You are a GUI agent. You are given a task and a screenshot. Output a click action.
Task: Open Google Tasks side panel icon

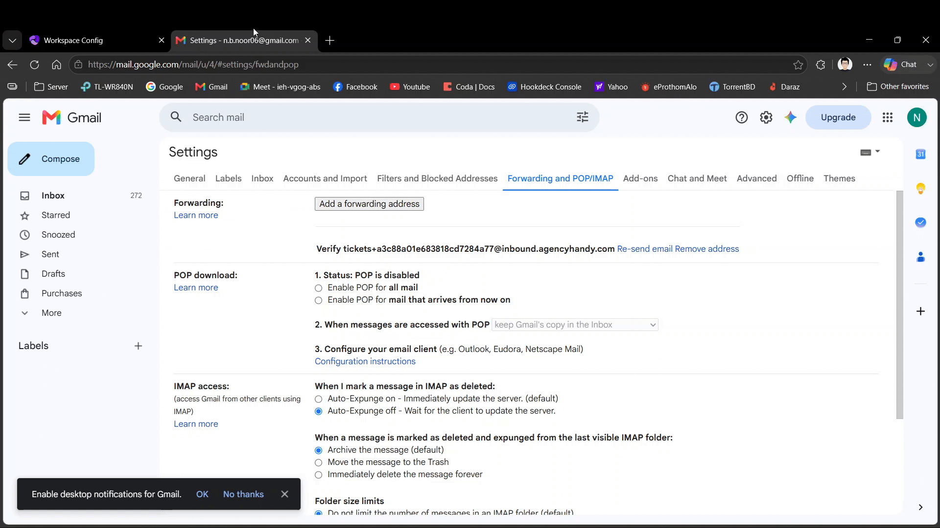click(920, 222)
